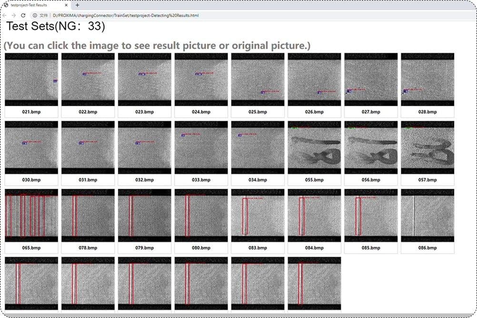Click the browser back arrow
The image size is (477, 318).
(x=5, y=15)
